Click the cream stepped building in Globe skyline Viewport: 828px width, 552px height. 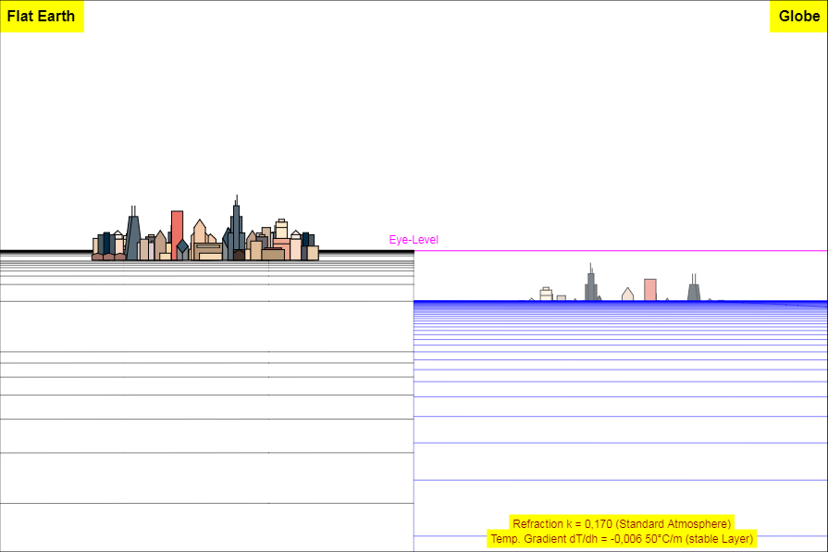[546, 294]
